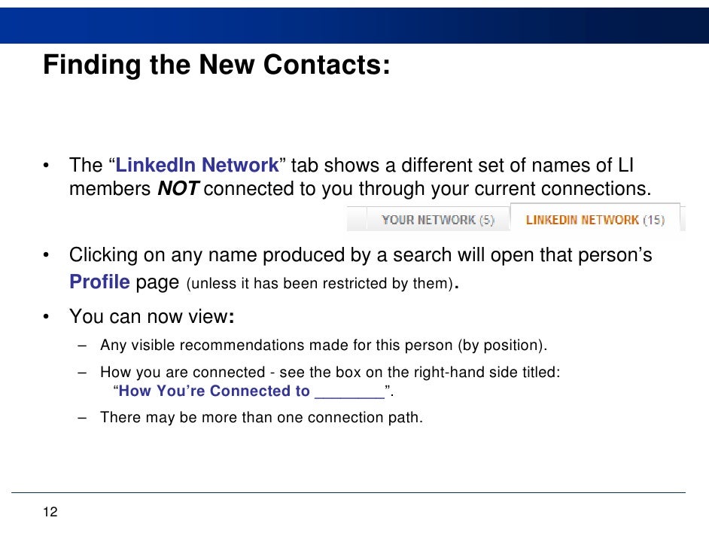This screenshot has height=548, width=709.
Task: Click the blue "Profile" word
Action: pyautogui.click(x=99, y=282)
